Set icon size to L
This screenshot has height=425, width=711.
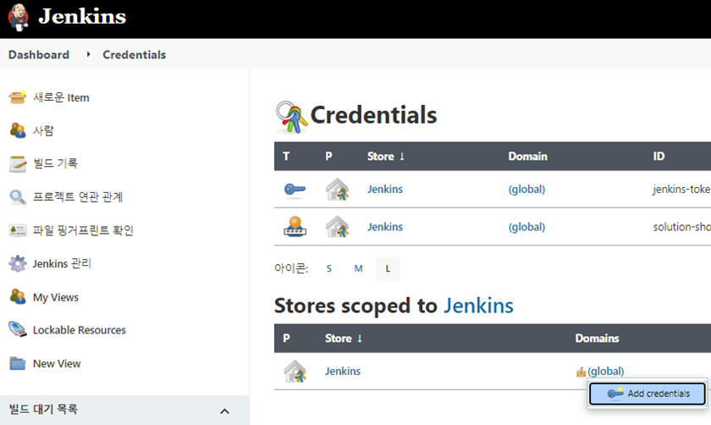pos(388,268)
